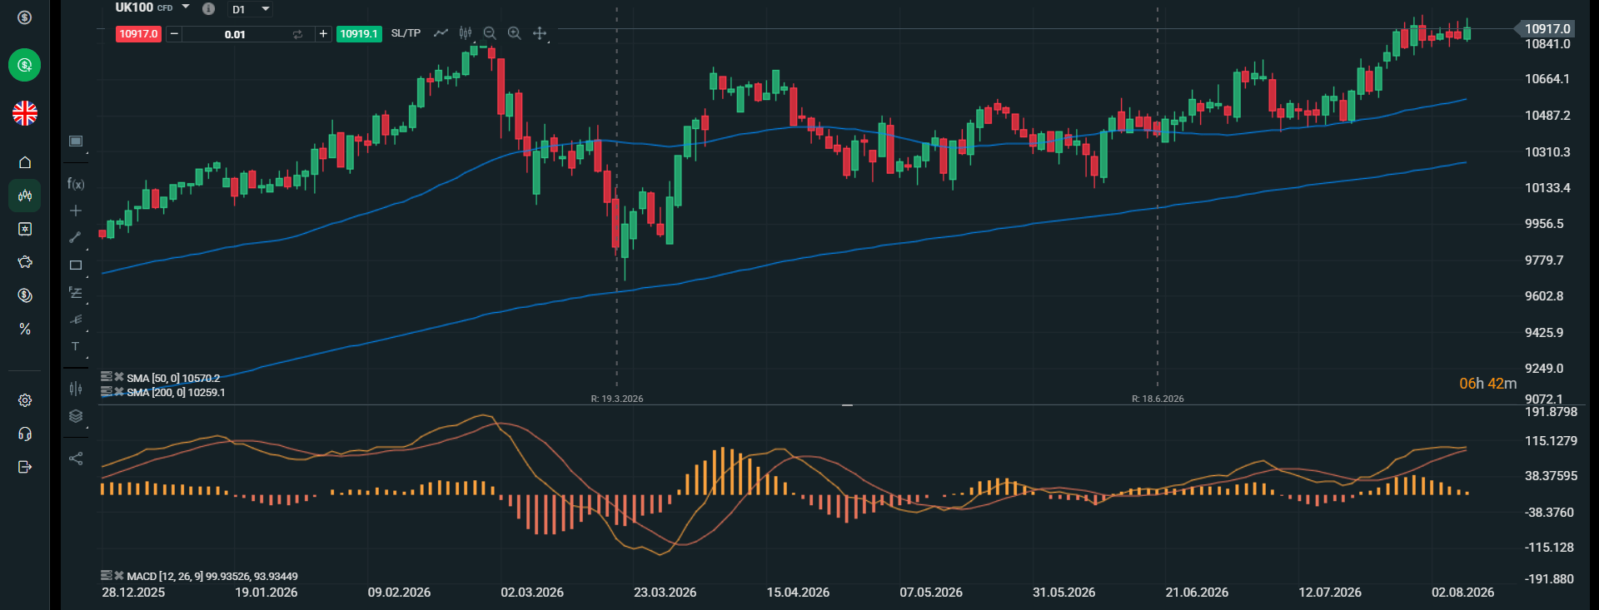Click the share chart icon
Image resolution: width=1599 pixels, height=610 pixels.
click(76, 459)
